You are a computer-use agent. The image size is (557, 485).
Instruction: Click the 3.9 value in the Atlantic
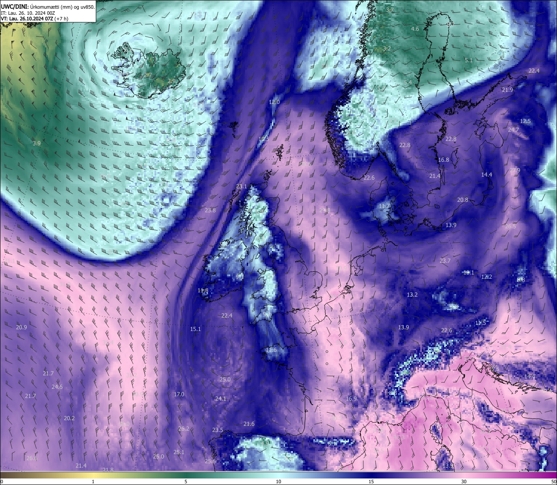click(x=37, y=143)
